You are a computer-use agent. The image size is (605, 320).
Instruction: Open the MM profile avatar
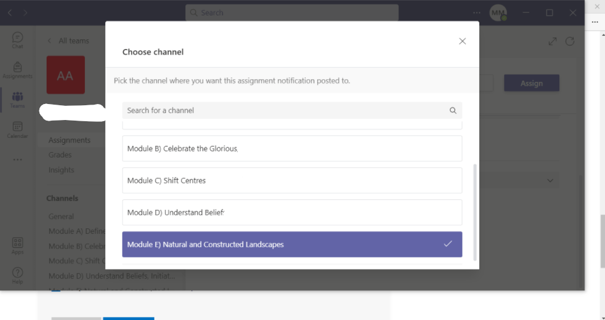pyautogui.click(x=498, y=13)
